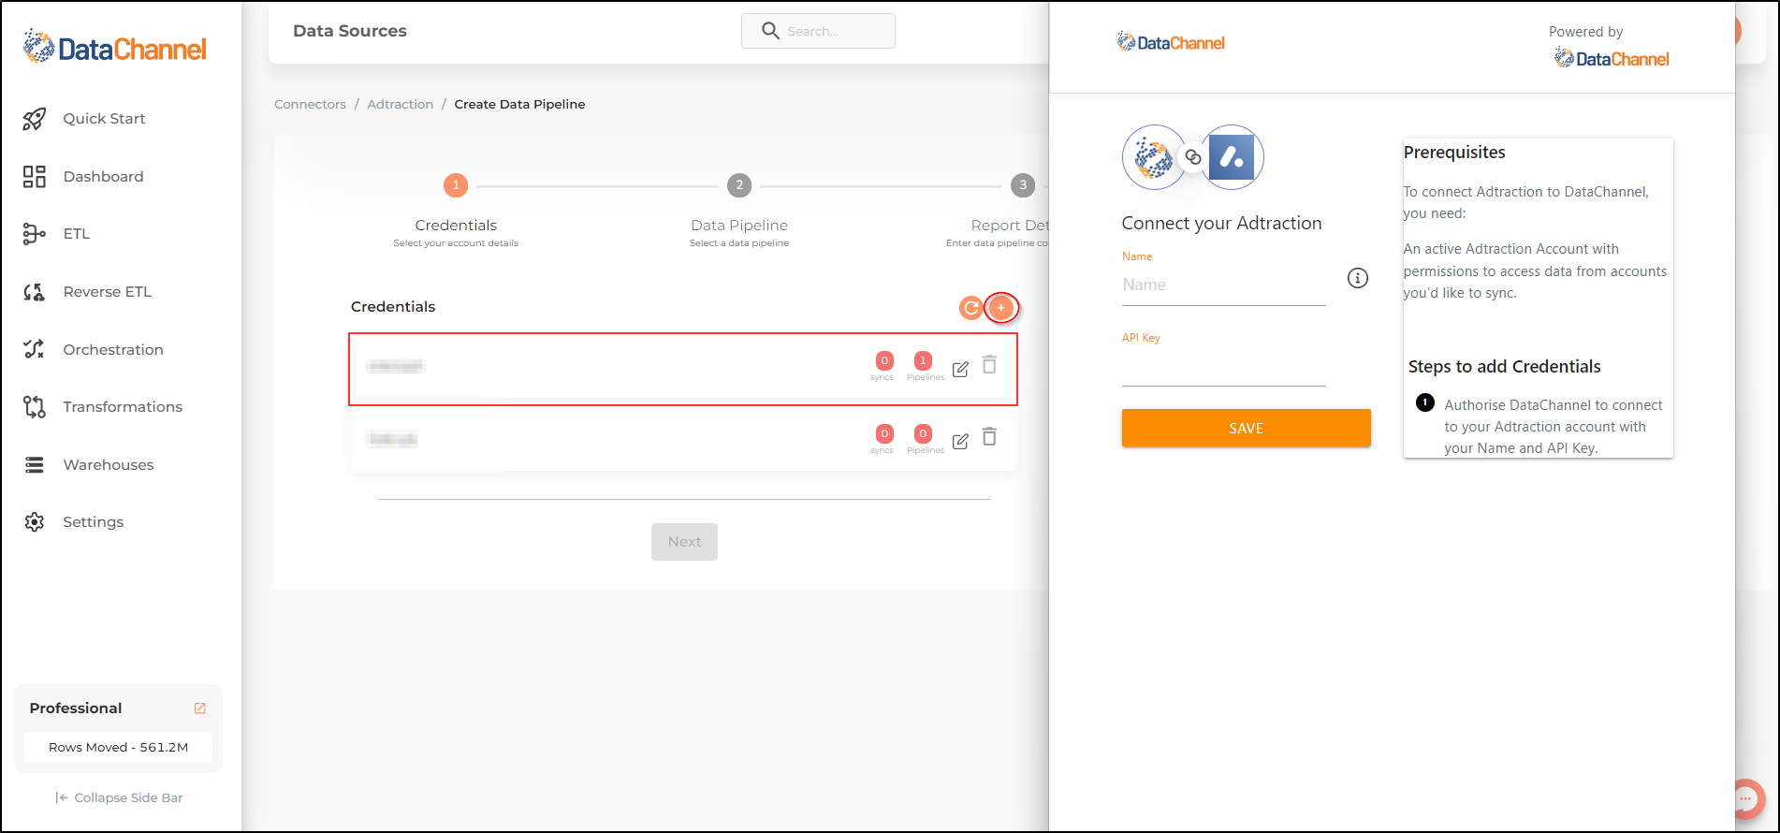Click the API Key input field

[x=1224, y=368]
